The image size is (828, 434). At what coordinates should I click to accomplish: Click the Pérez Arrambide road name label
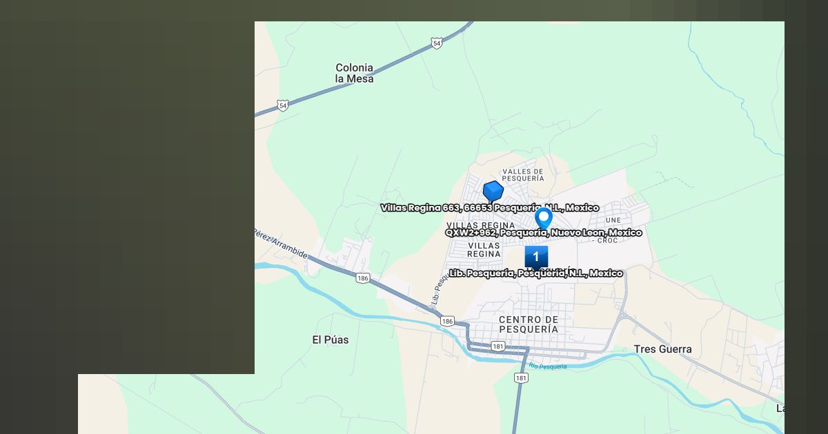click(x=281, y=244)
